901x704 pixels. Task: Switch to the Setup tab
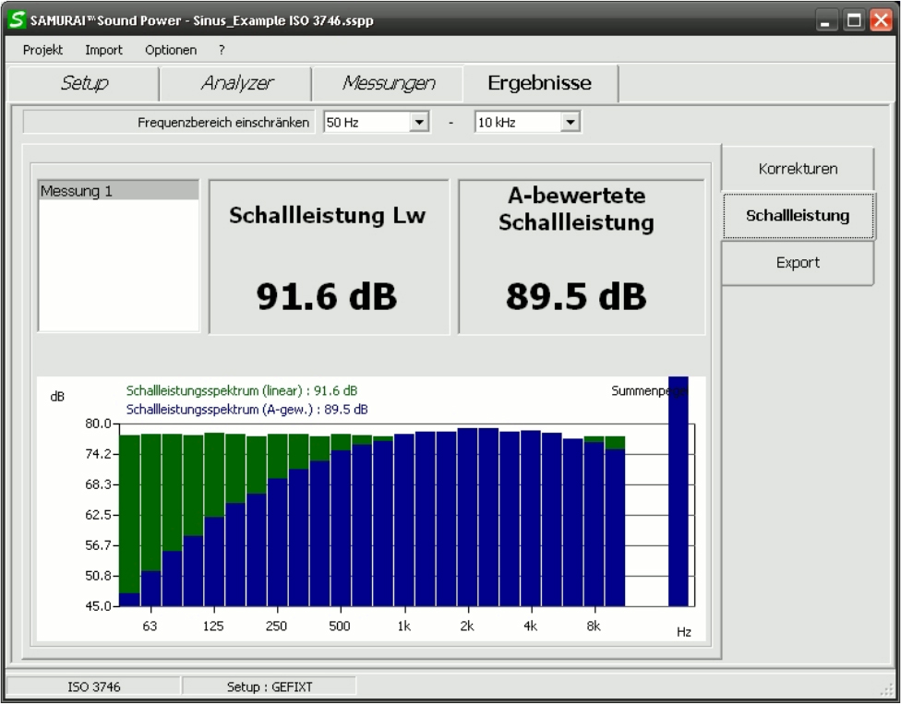(x=84, y=84)
